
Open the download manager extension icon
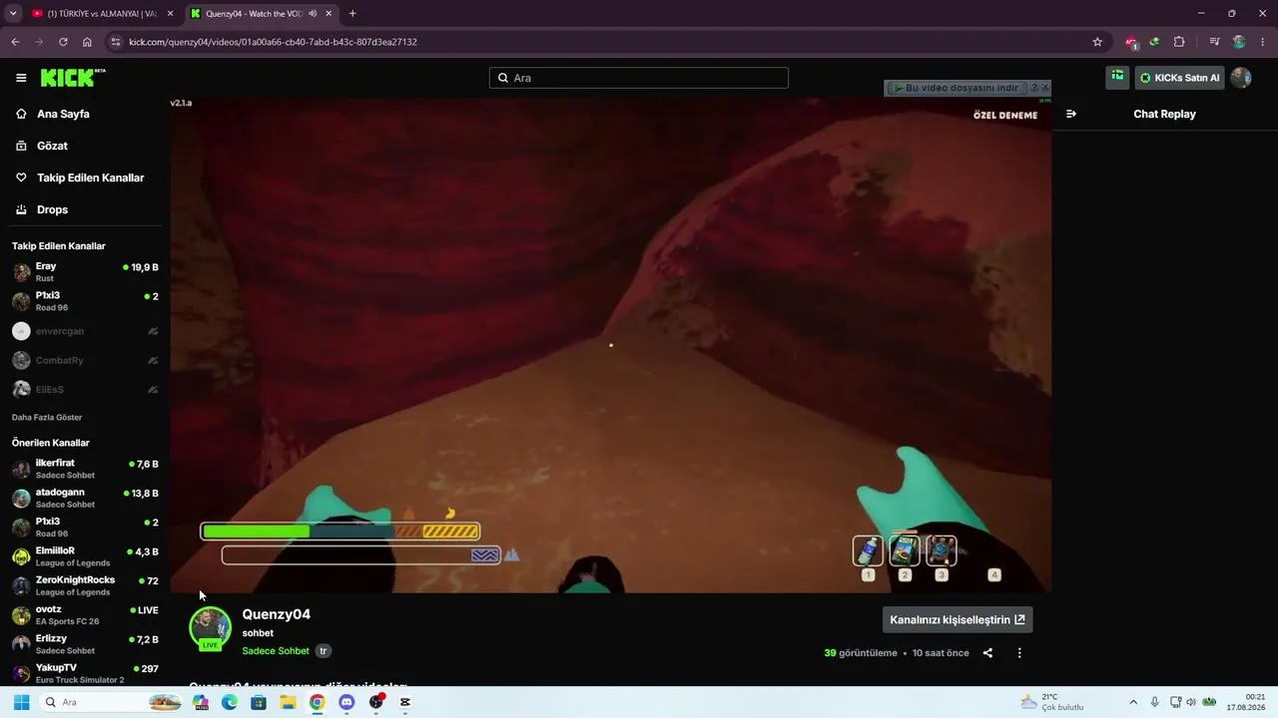1154,42
